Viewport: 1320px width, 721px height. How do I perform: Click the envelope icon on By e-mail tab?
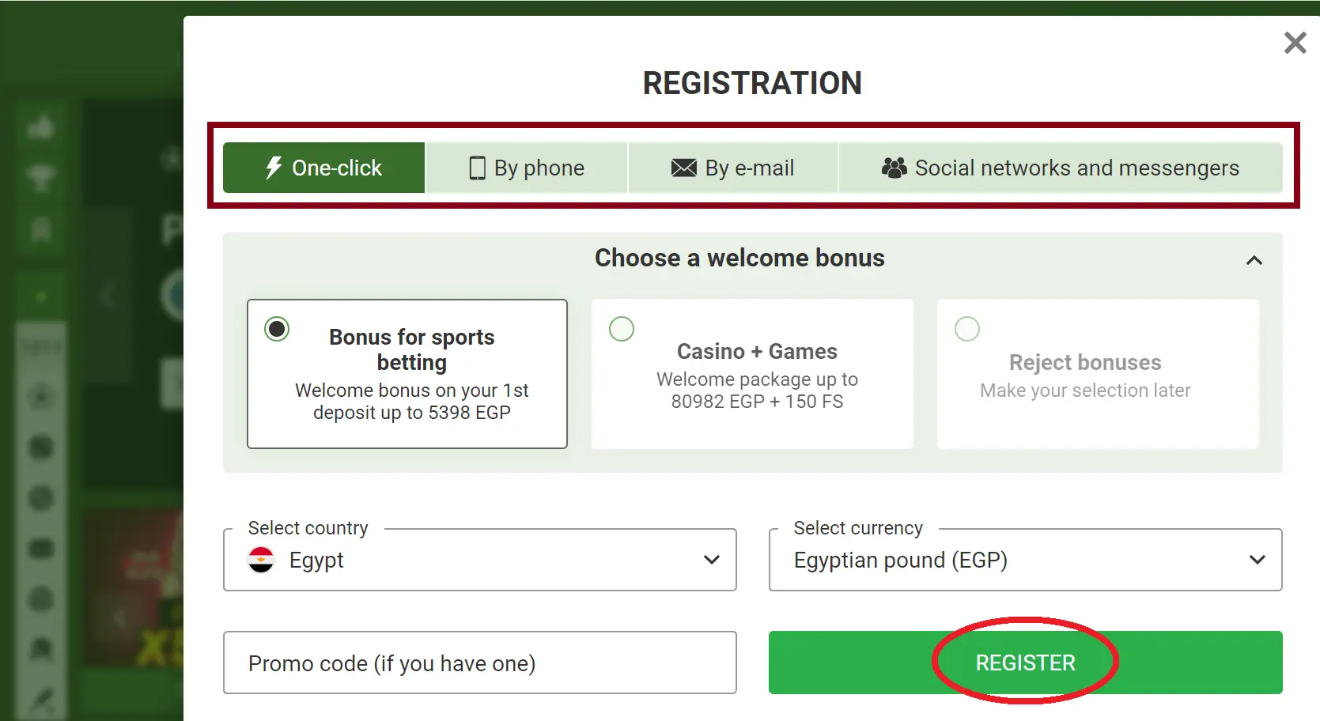pos(682,168)
